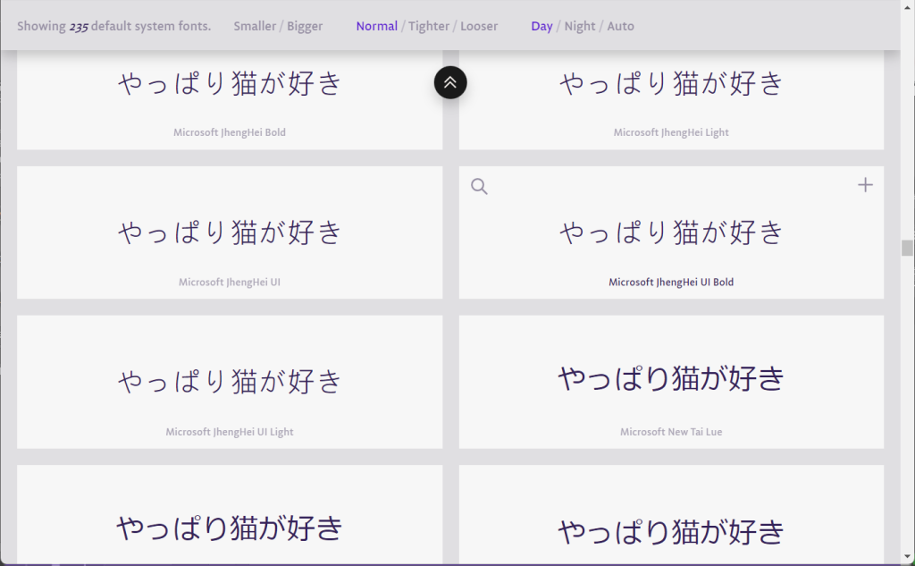Click the sample text in New Tai Lue card

click(671, 379)
